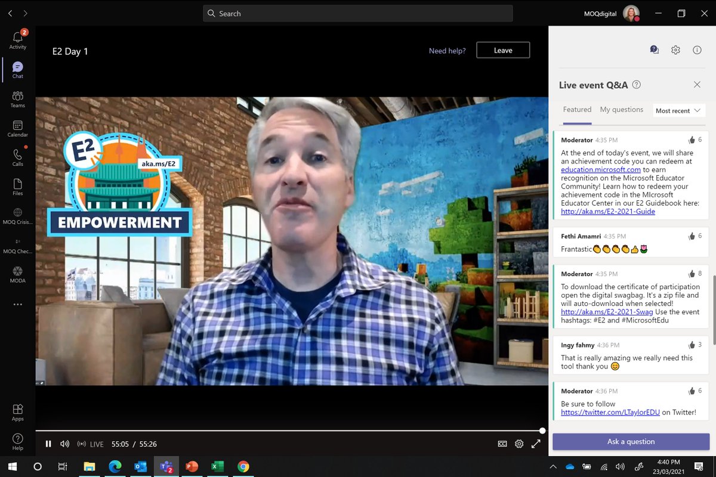Screen dimensions: 716x477
Task: Click the Search box at top
Action: 358,13
